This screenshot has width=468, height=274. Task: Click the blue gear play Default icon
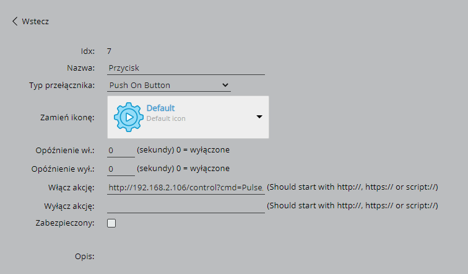point(129,116)
